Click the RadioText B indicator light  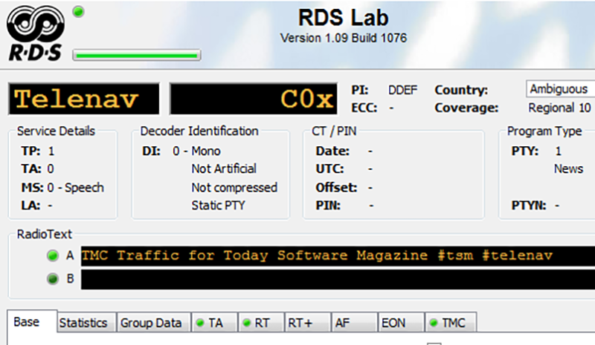click(52, 280)
